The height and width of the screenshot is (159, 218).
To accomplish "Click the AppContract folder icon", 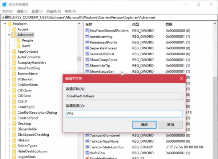I will pos(14,52).
